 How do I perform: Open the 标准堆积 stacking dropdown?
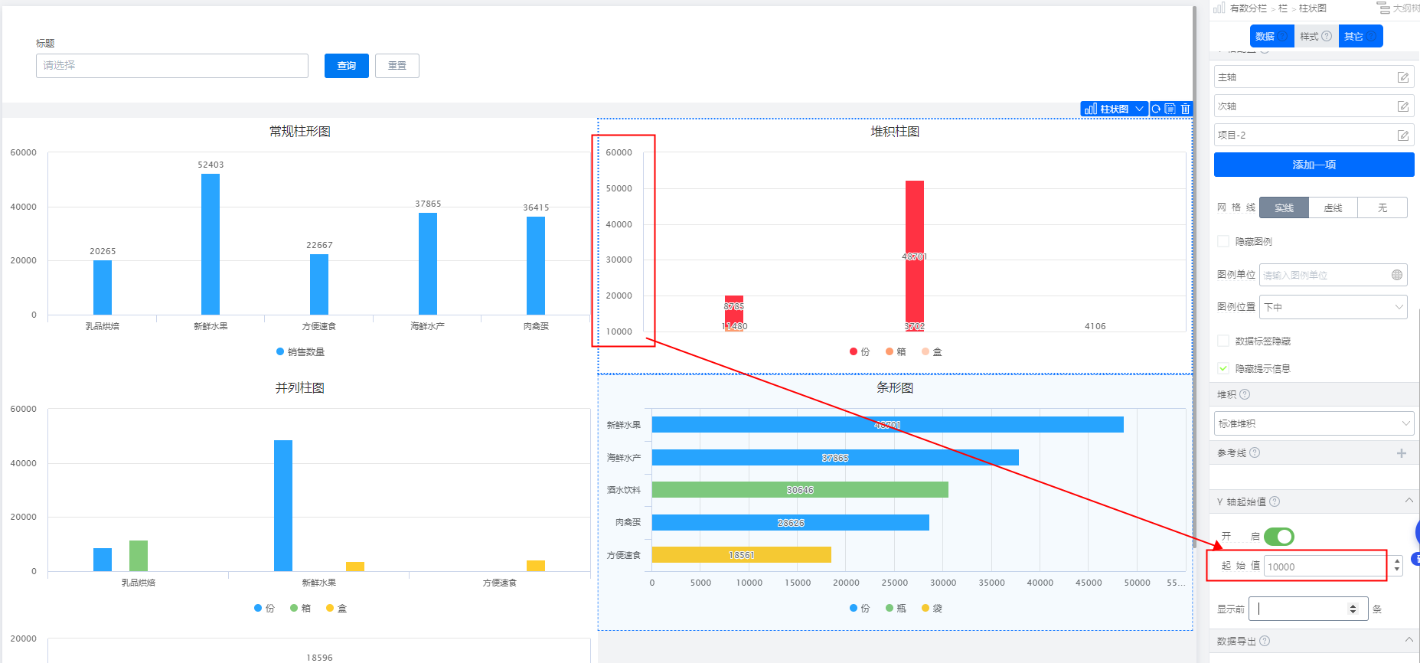point(1314,423)
